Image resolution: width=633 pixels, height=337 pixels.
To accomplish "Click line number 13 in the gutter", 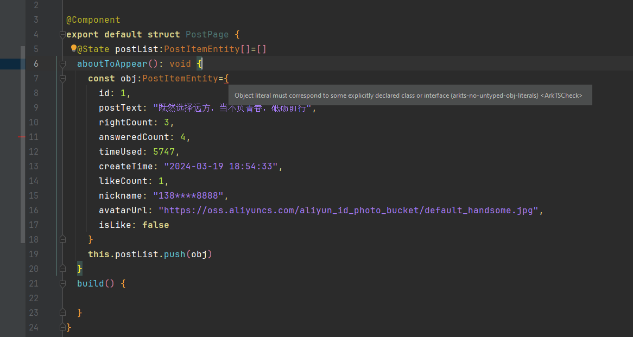I will pyautogui.click(x=34, y=166).
